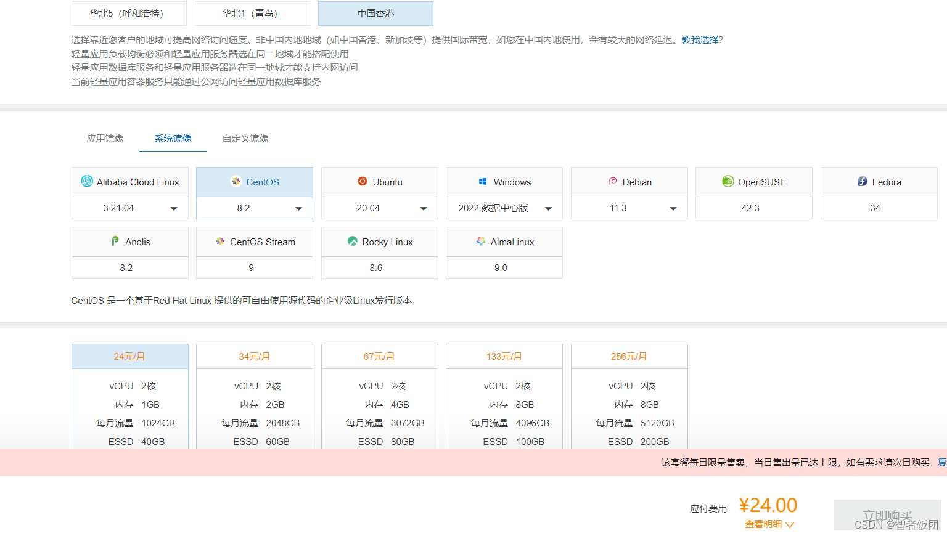Open the 教我选择 help link

(x=700, y=40)
